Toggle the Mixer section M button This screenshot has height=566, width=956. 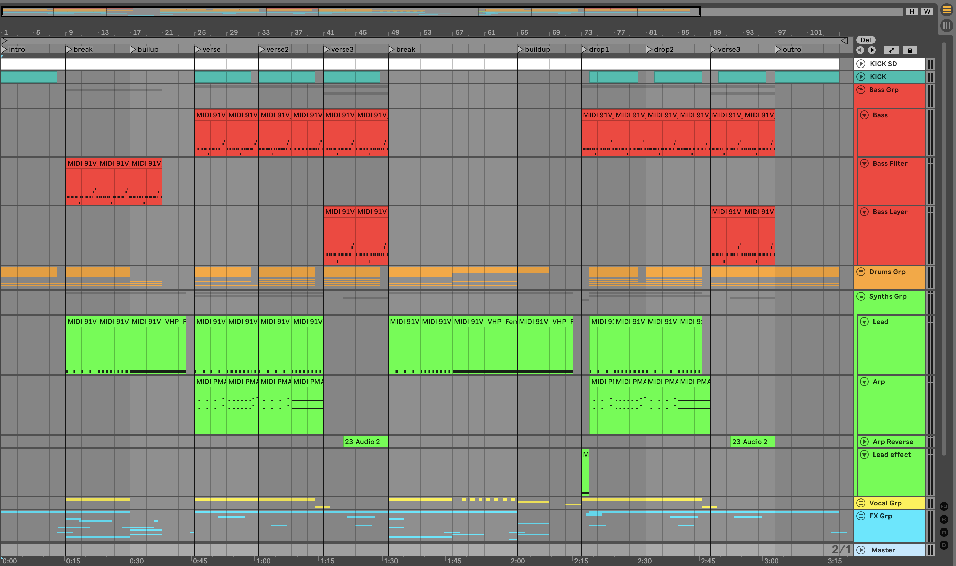(944, 532)
